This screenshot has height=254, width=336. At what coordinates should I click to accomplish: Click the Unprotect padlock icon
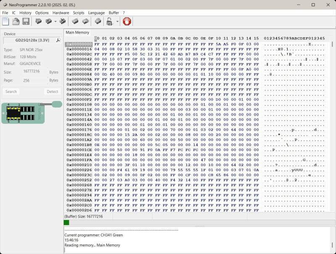pos(110,21)
